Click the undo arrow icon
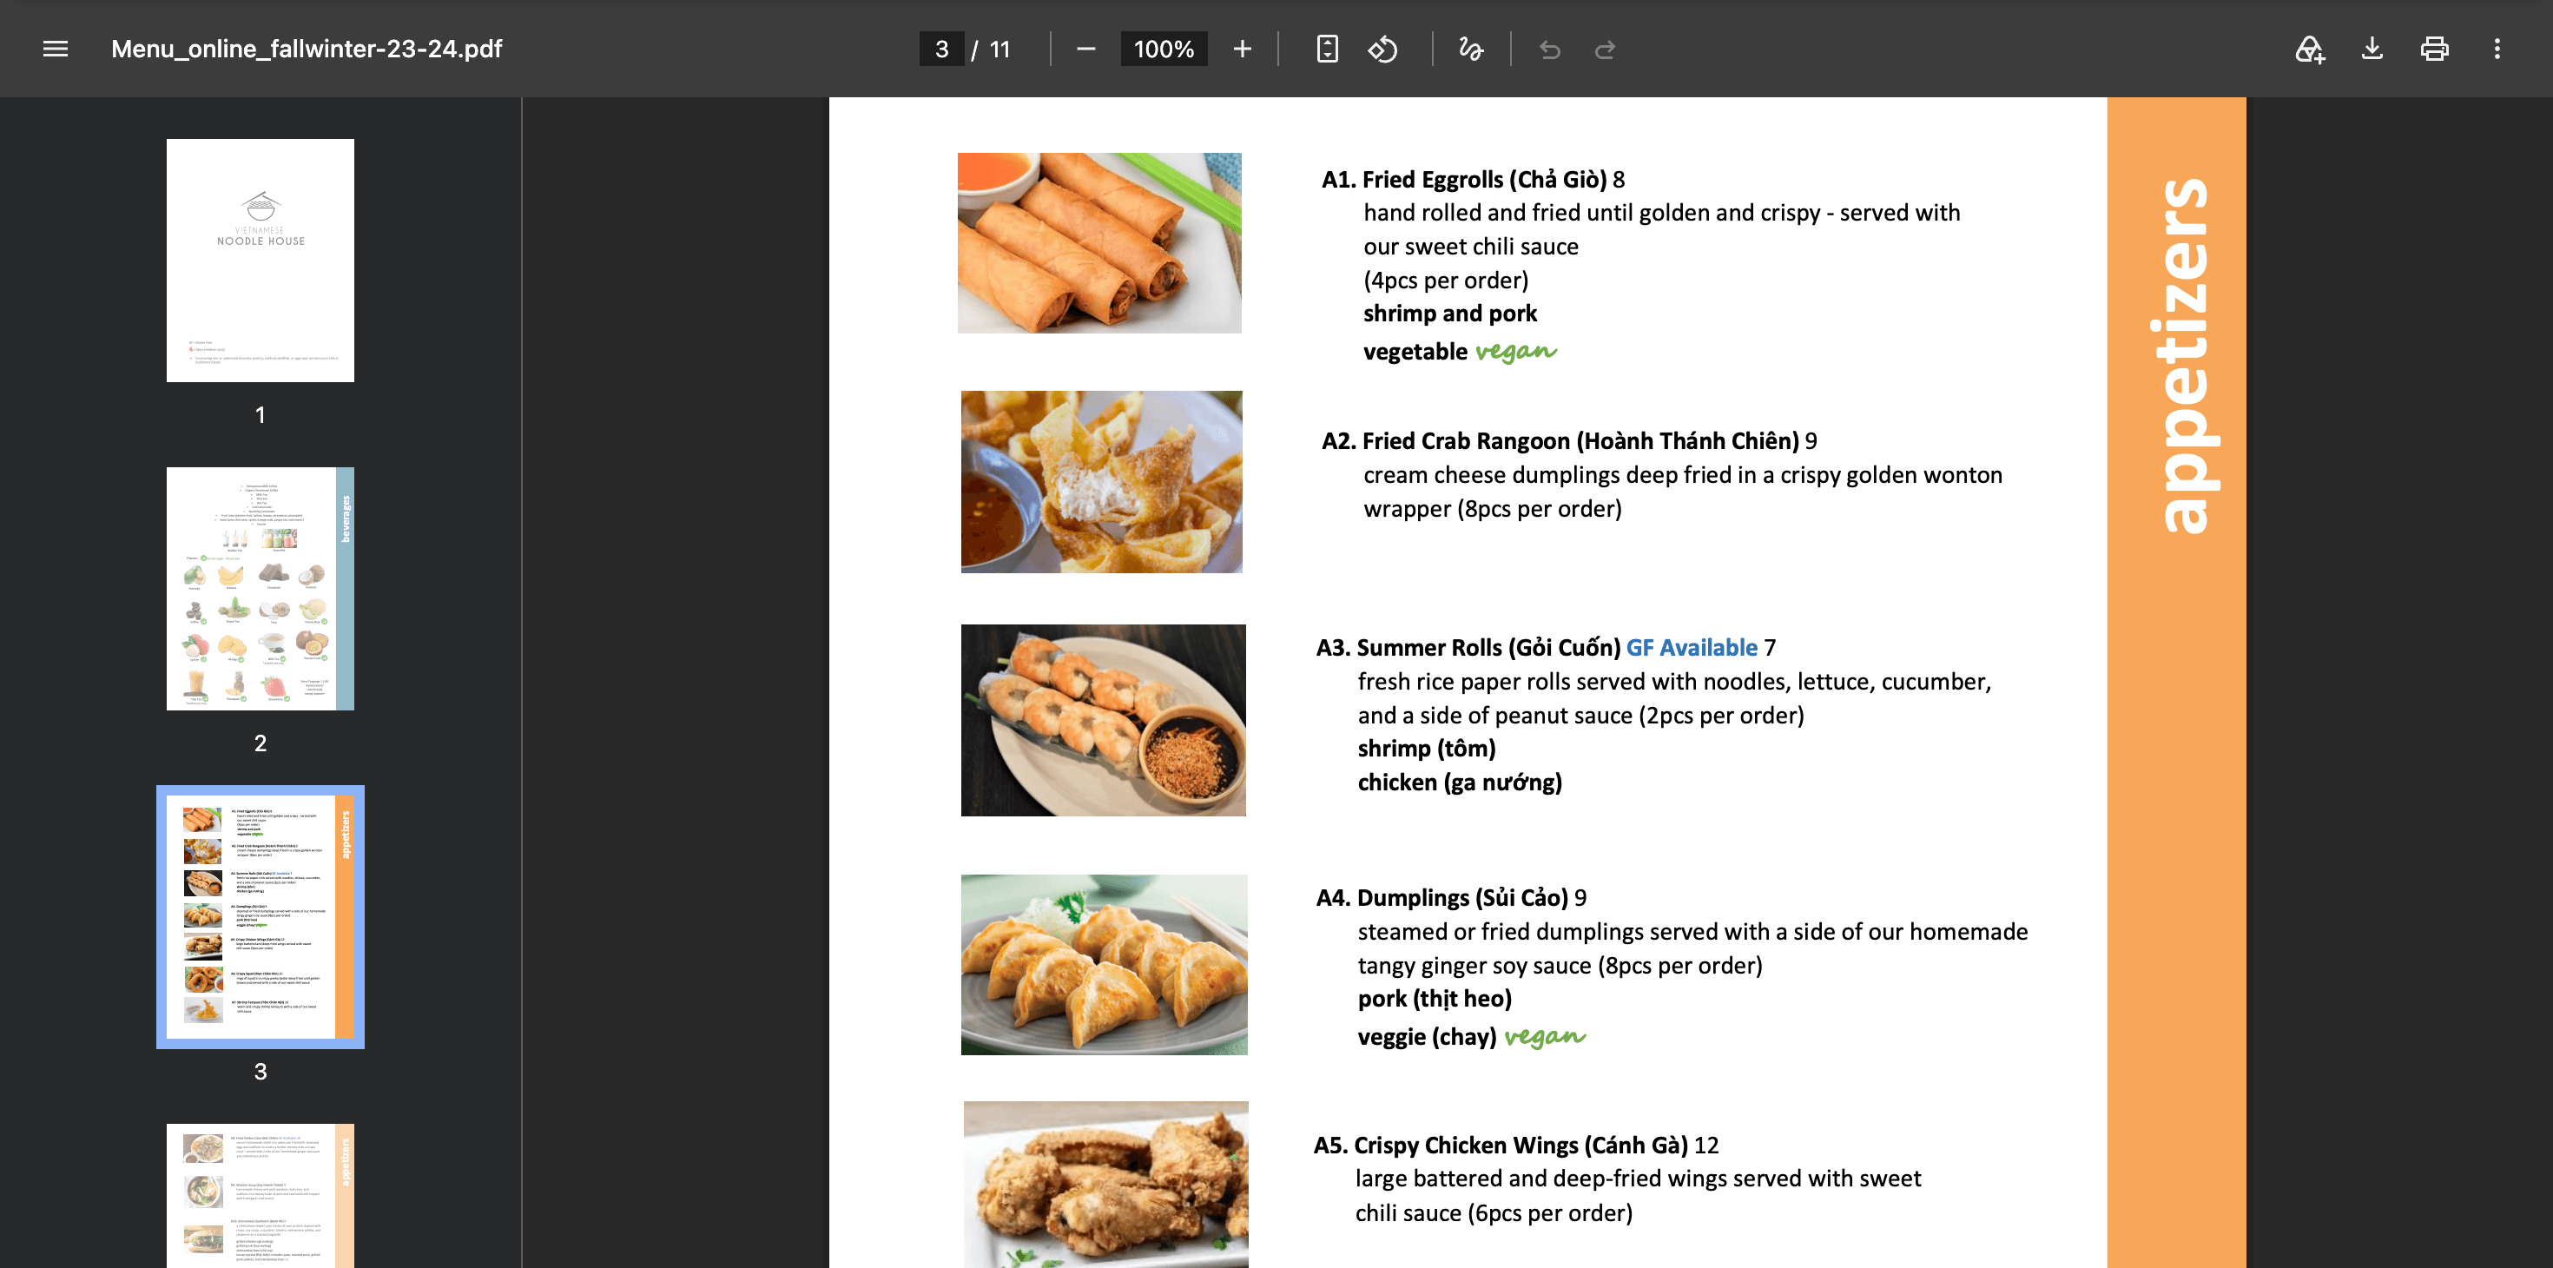 click(x=1550, y=49)
